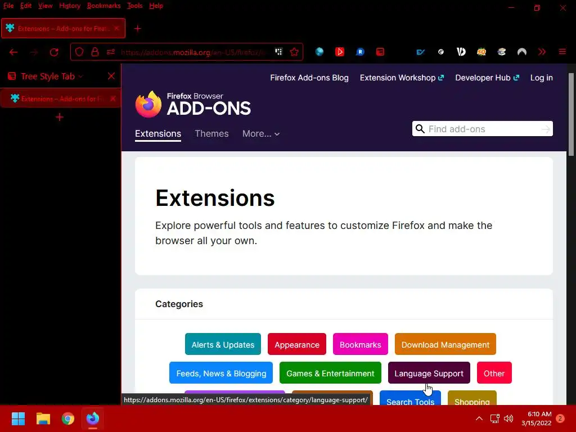Viewport: 576px width, 432px height.
Task: Open Google Chrome from the taskbar
Action: click(68, 418)
